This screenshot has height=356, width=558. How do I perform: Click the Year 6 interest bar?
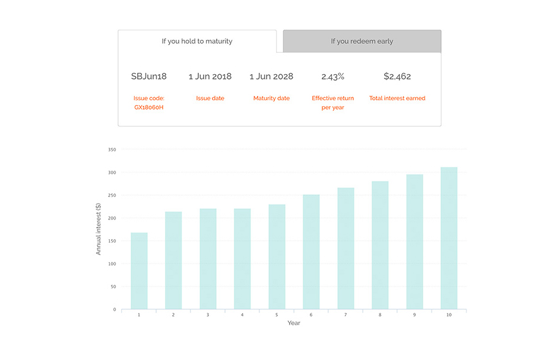tap(311, 252)
